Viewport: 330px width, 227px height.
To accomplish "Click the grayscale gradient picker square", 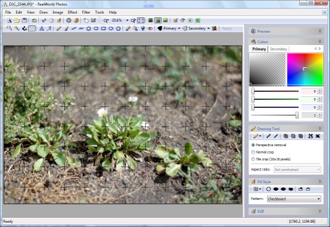I will pos(268,70).
